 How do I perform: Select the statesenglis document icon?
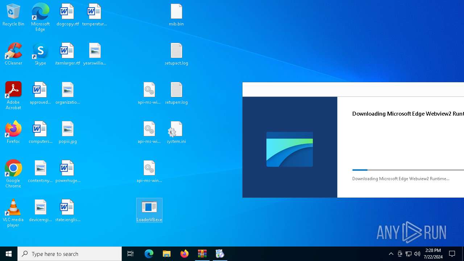[x=67, y=211]
